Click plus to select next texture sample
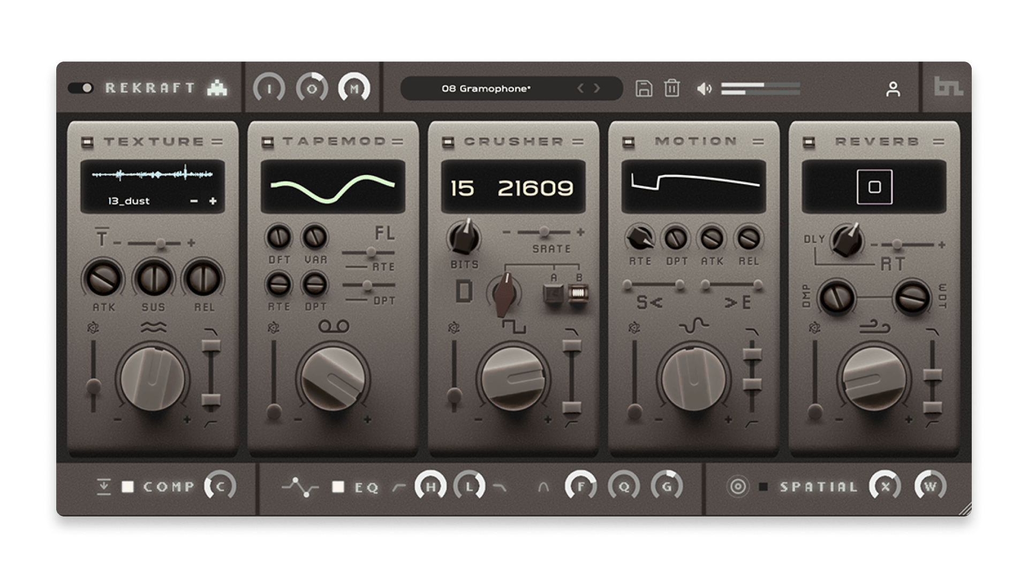This screenshot has width=1028, height=578. tap(213, 201)
